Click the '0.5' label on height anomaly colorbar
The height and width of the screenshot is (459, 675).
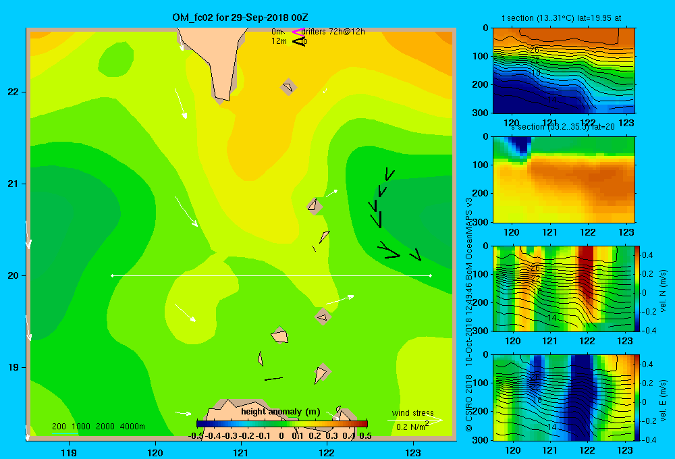[x=365, y=435]
